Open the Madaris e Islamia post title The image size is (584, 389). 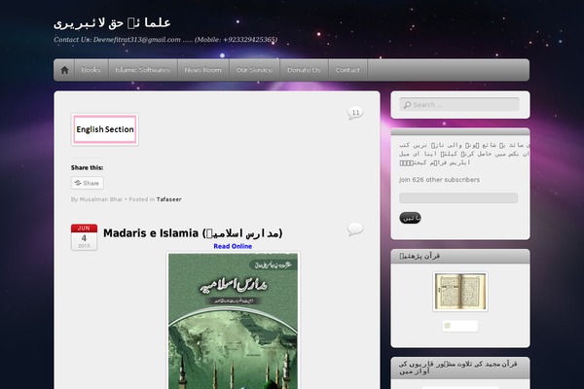pyautogui.click(x=193, y=233)
